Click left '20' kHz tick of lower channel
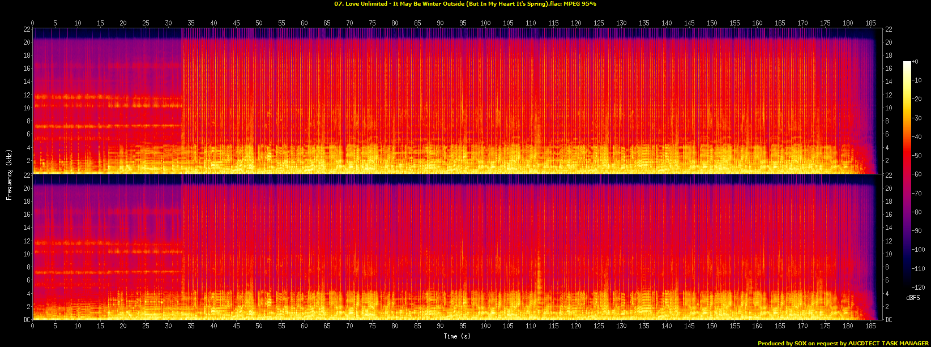This screenshot has height=347, width=931. [27, 189]
